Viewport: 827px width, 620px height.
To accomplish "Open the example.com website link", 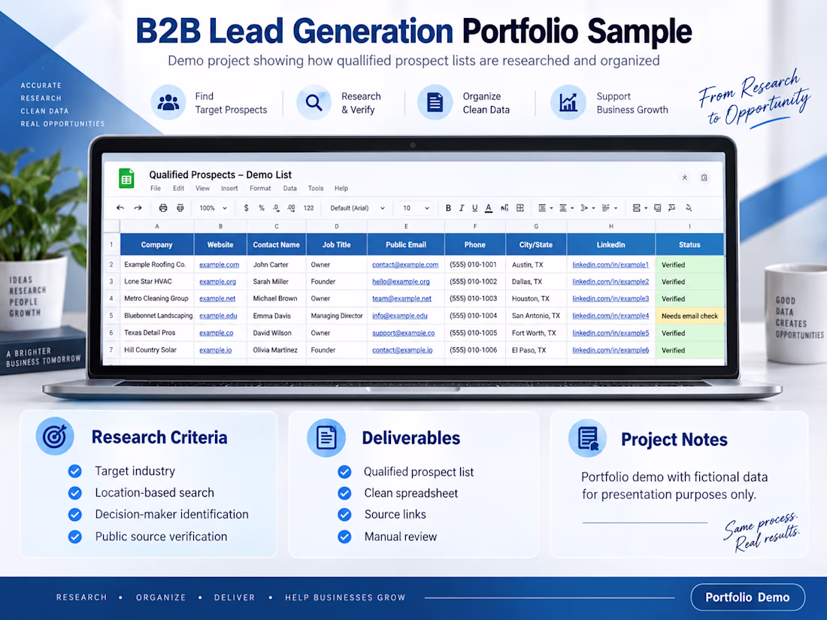I will click(x=219, y=265).
